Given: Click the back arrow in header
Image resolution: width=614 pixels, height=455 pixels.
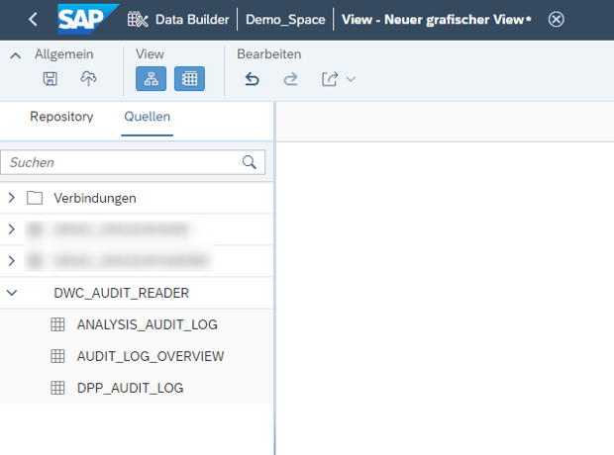Looking at the screenshot, I should (x=34, y=19).
